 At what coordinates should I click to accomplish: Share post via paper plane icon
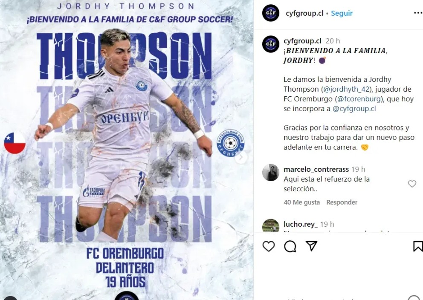(x=311, y=246)
